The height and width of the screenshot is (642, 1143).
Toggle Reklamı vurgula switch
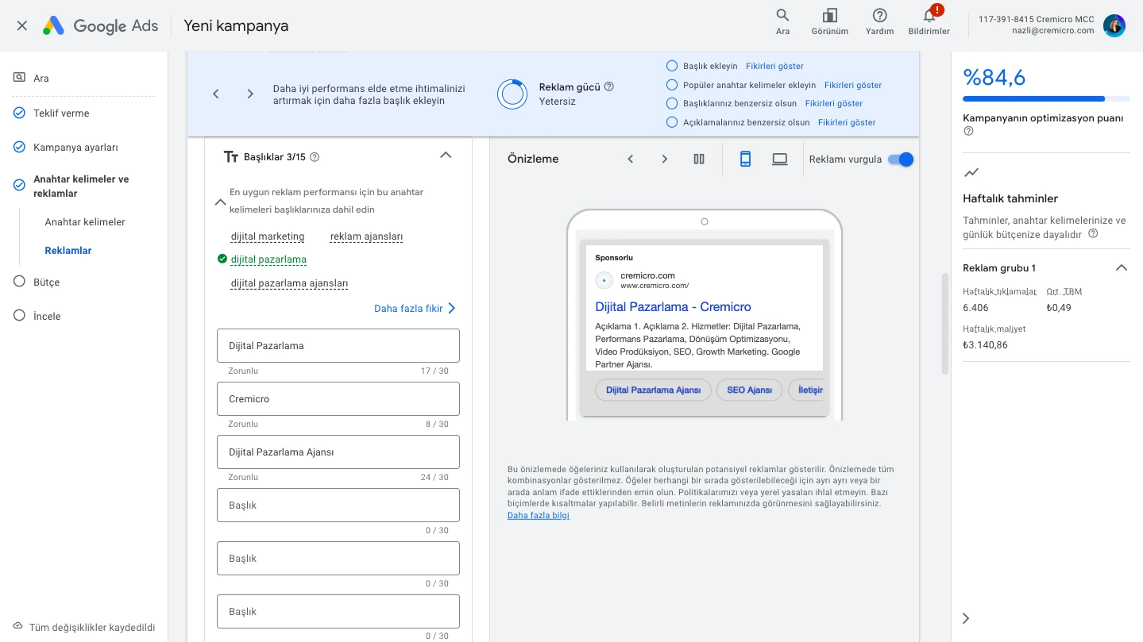901,159
